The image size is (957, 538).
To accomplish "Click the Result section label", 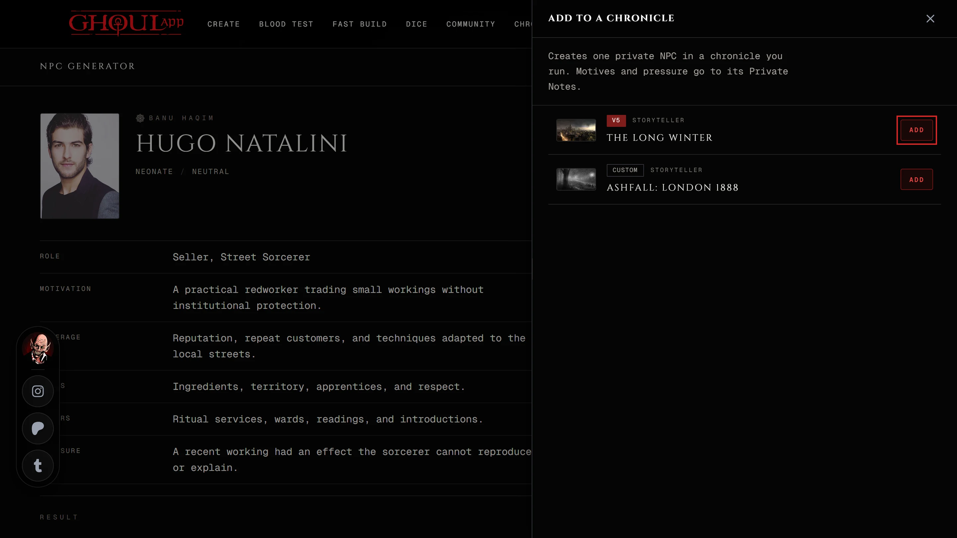I will click(59, 517).
